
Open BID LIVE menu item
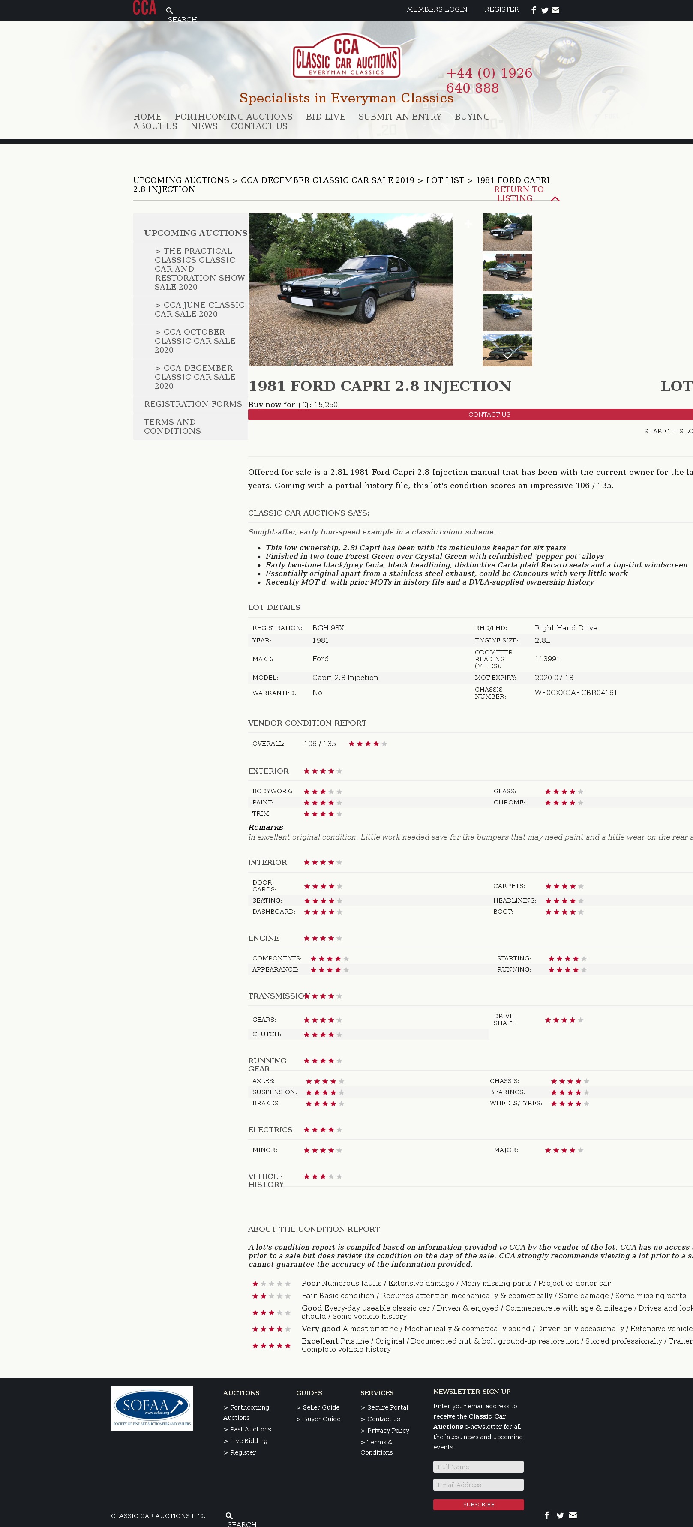[x=325, y=117]
